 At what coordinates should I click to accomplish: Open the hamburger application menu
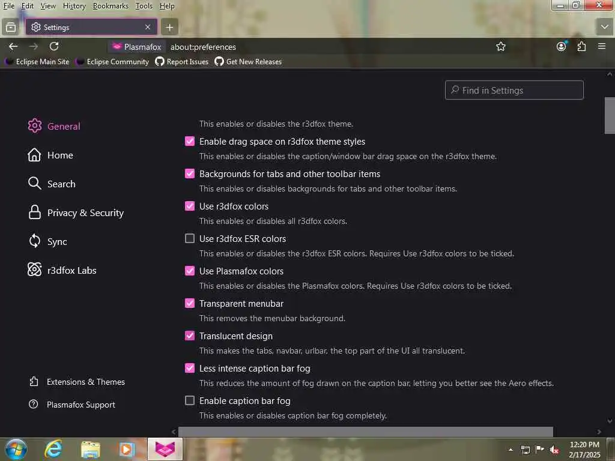(x=602, y=46)
